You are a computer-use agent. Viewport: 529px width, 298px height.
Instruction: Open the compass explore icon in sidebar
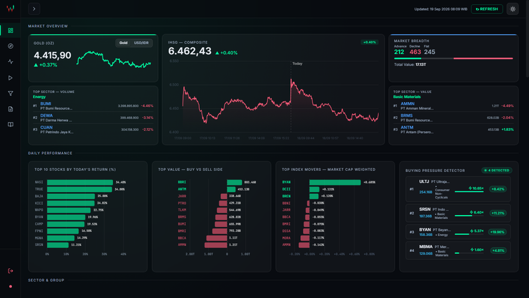coord(11,46)
